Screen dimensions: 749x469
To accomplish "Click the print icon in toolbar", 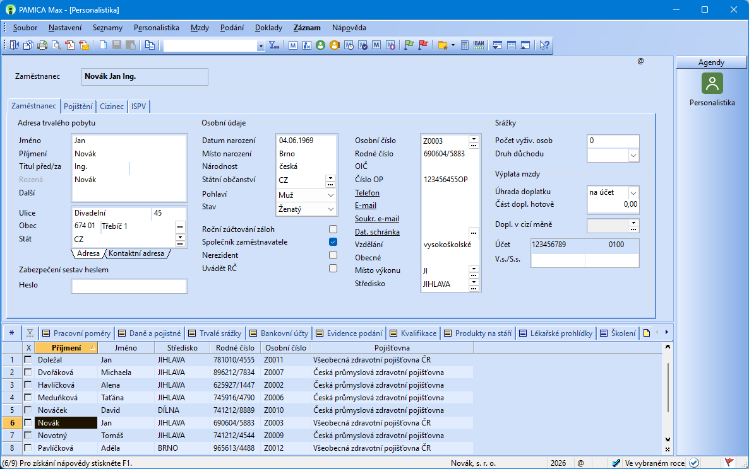I will [x=42, y=45].
